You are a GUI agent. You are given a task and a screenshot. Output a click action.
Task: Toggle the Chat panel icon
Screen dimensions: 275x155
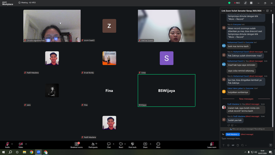(x=109, y=145)
